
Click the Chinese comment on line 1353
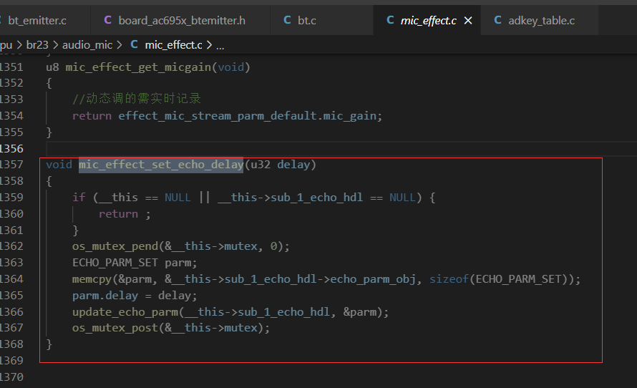pyautogui.click(x=137, y=99)
